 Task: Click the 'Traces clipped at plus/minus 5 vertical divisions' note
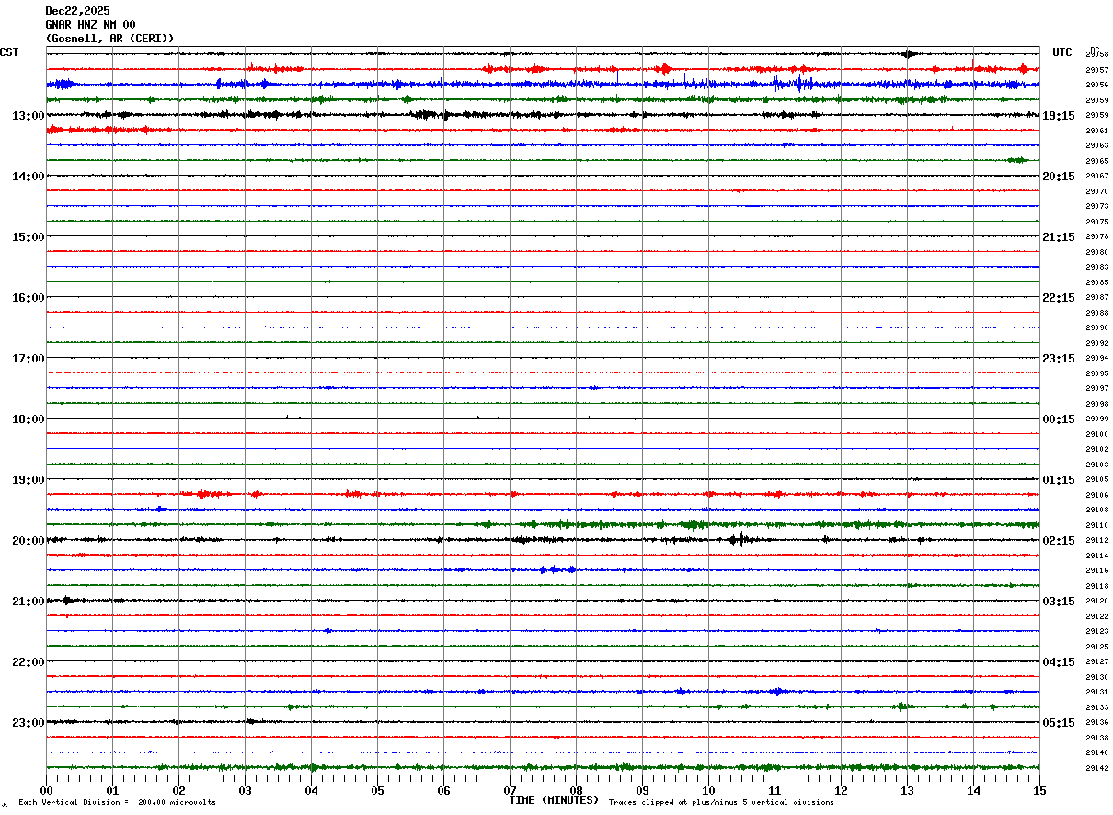pos(721,803)
